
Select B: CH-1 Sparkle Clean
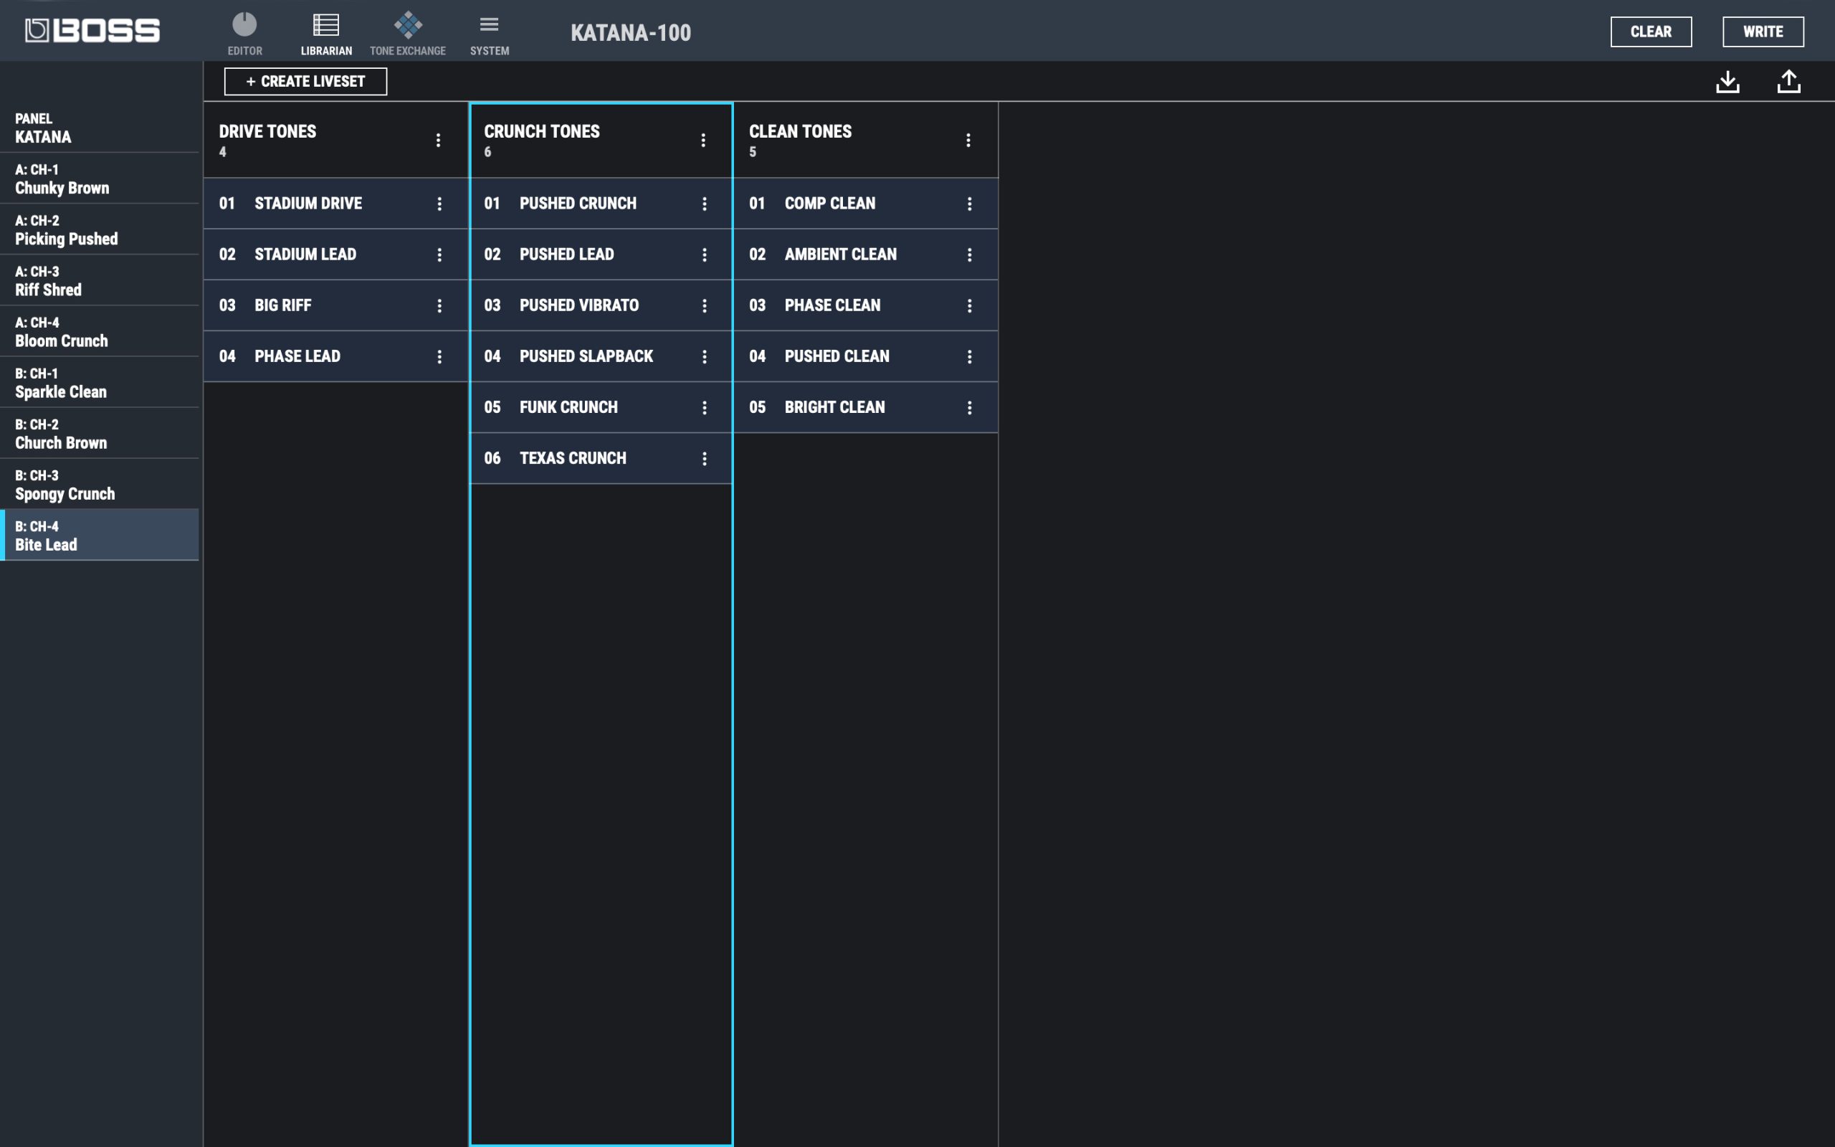100,382
